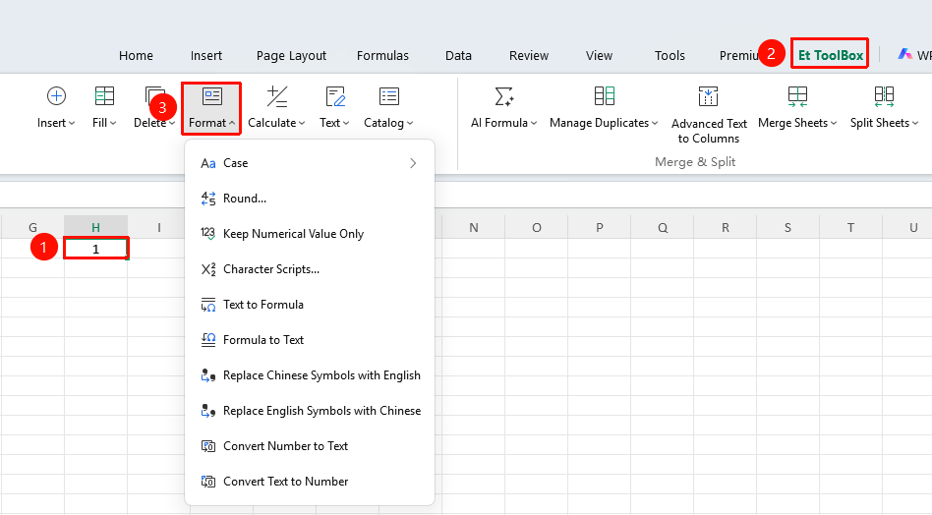This screenshot has width=932, height=515.
Task: Open the Review tab
Action: 528,56
